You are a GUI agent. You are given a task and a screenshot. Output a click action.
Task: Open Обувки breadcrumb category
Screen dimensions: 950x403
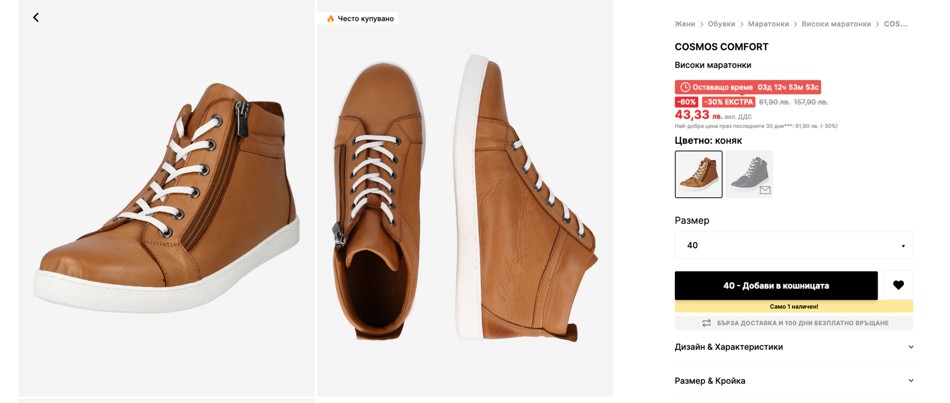721,24
